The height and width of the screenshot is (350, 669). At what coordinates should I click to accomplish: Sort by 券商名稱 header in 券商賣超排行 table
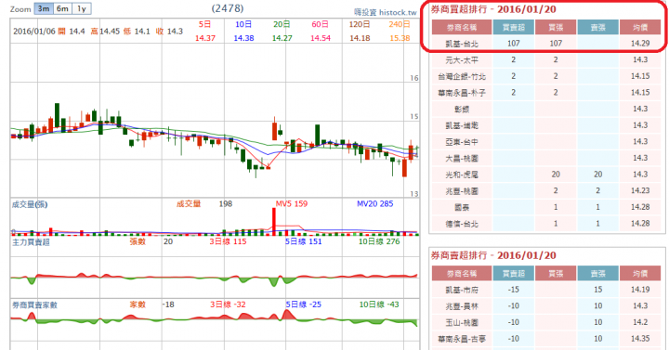click(462, 273)
